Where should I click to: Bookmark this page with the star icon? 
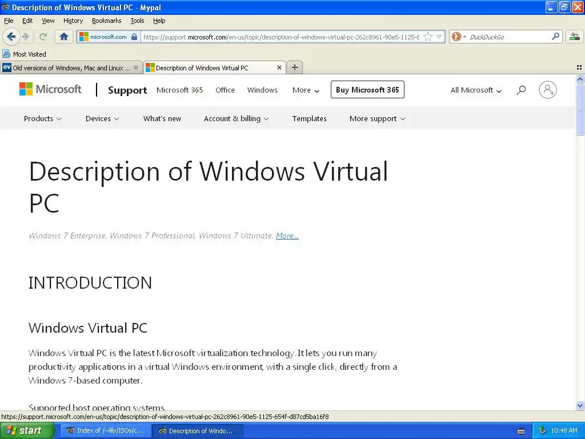(428, 37)
